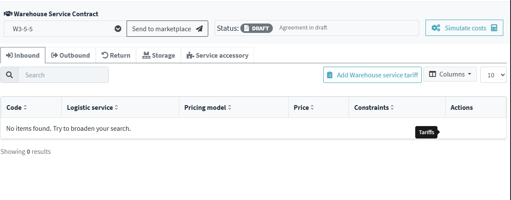Click the calculator icon in Simulate costs
The height and width of the screenshot is (200, 511).
[x=494, y=28]
